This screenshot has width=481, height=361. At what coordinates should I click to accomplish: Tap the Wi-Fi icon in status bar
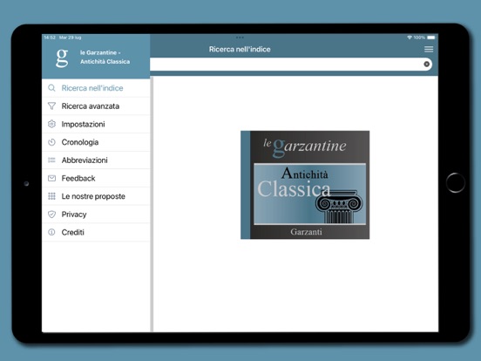coord(410,37)
